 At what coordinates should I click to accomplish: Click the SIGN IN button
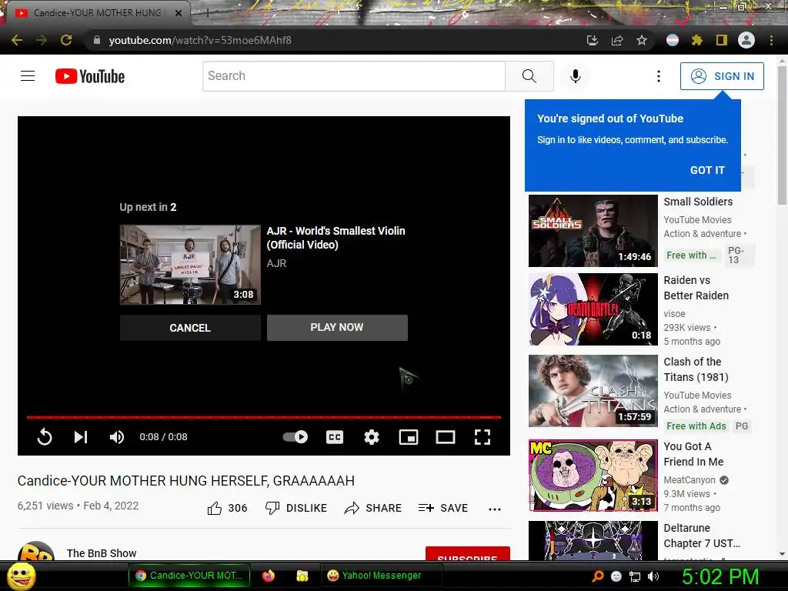(722, 76)
